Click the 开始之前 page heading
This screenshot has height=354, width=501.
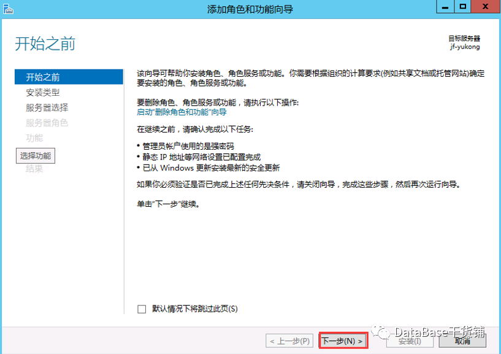[x=45, y=44]
